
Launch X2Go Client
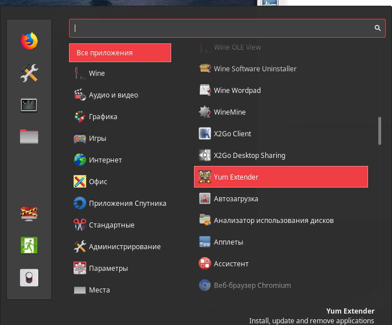click(x=281, y=133)
